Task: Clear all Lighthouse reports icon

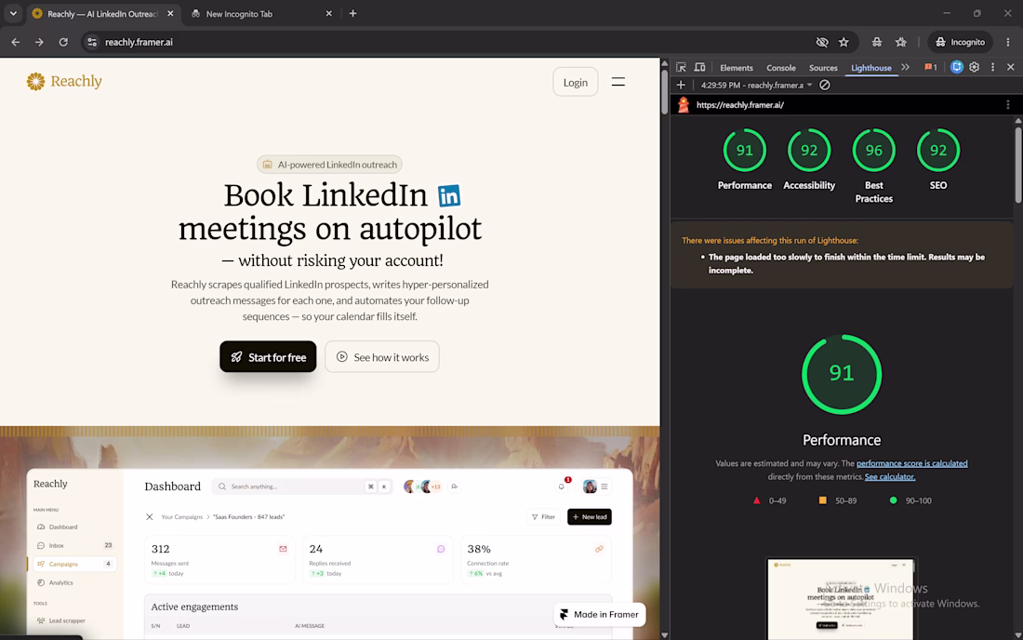Action: tap(825, 85)
